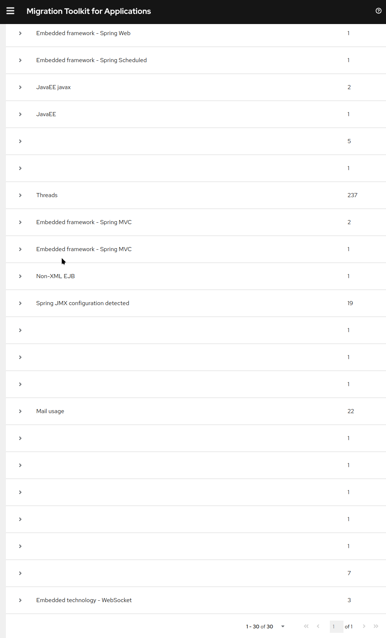Expand Embedded framework - Spring Scheduled row
This screenshot has width=386, height=638.
[x=20, y=60]
